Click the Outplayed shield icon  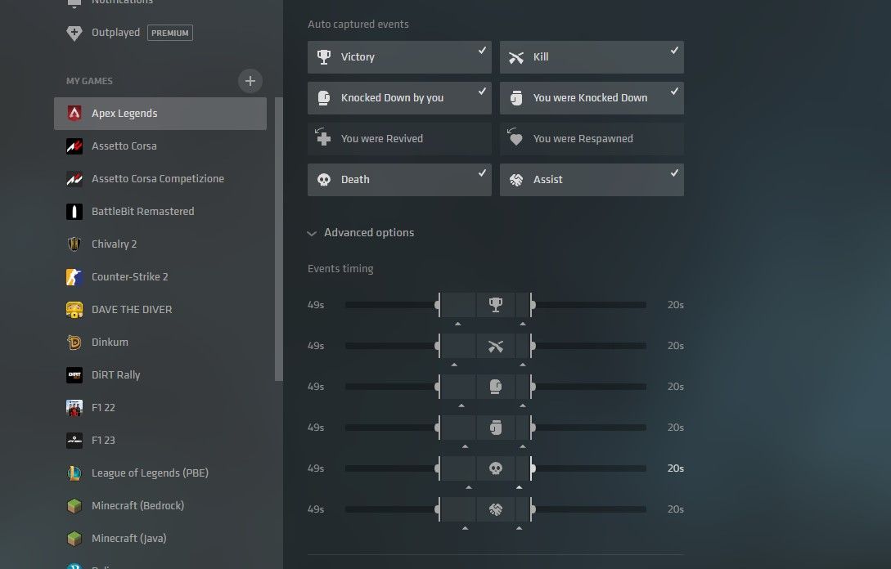[x=74, y=34]
